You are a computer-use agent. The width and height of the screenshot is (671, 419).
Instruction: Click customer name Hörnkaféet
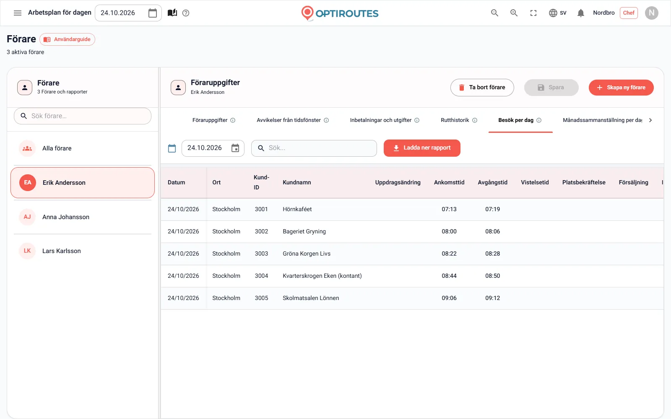(297, 209)
